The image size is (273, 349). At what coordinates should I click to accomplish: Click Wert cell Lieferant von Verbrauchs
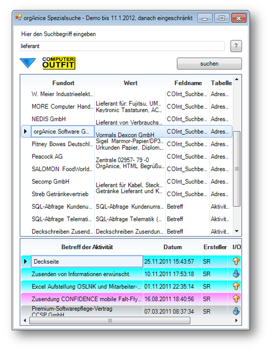pyautogui.click(x=130, y=120)
